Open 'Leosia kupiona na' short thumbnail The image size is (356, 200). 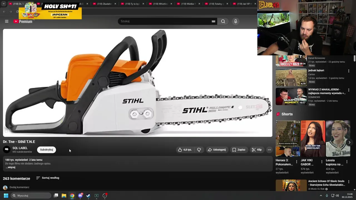coord(338,138)
